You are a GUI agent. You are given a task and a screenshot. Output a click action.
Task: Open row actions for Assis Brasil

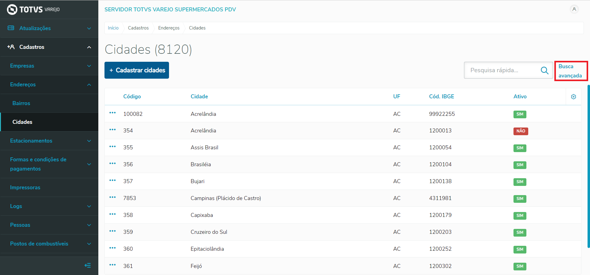coord(112,147)
